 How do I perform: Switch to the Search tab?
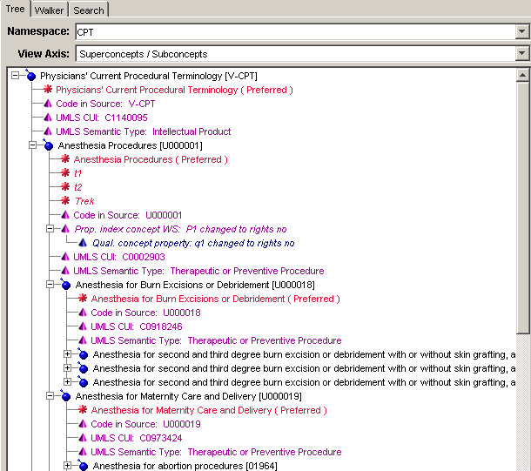(89, 10)
